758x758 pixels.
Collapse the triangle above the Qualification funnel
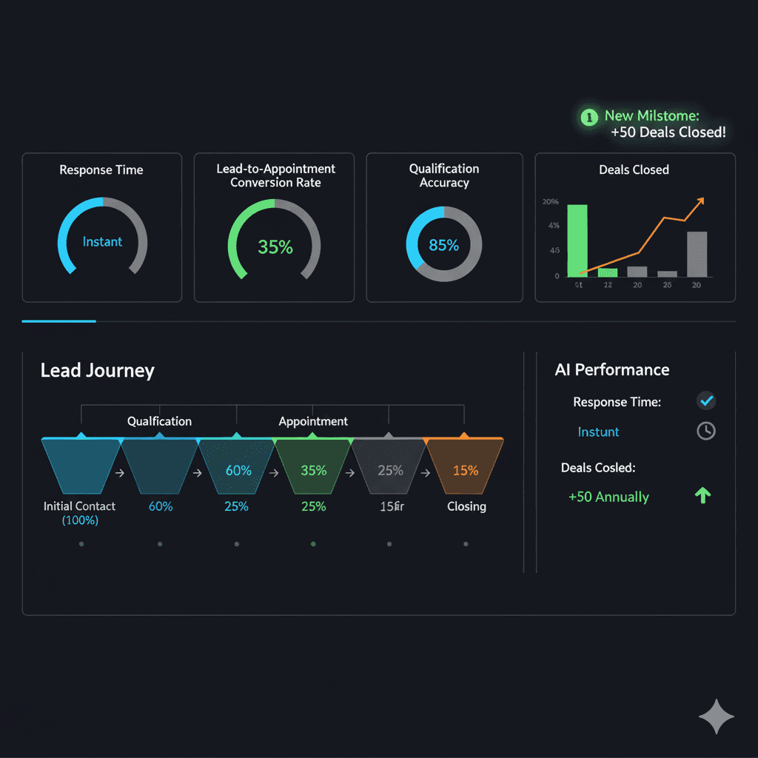(159, 436)
